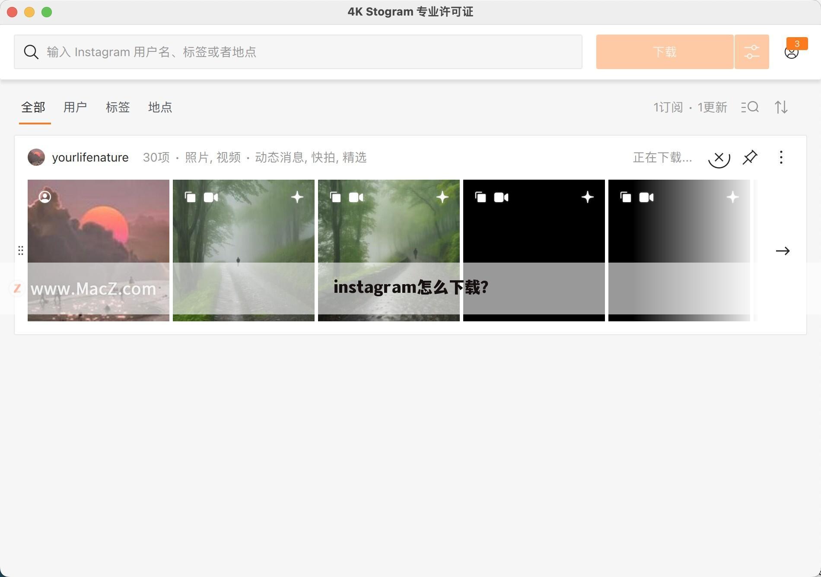
Task: Click the orange notification badge 3
Action: coord(797,44)
